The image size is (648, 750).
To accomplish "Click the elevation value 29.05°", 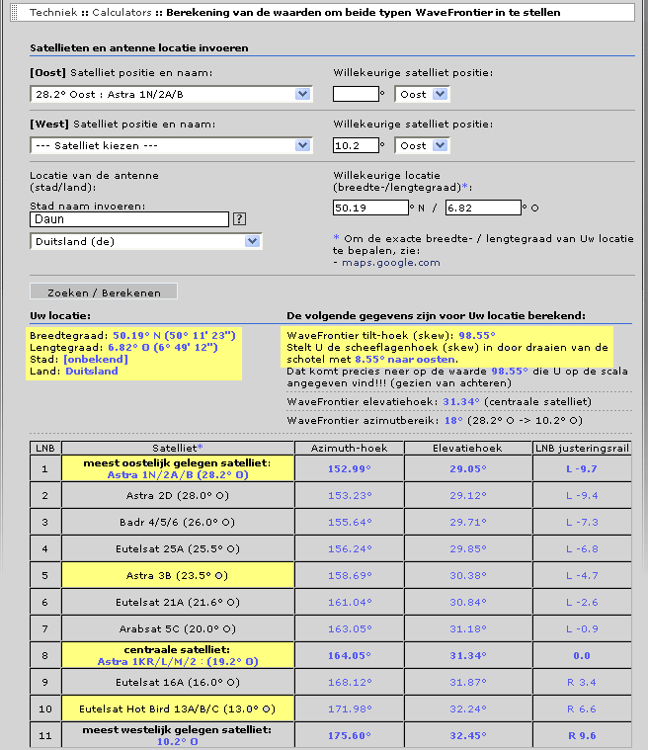I will point(467,468).
